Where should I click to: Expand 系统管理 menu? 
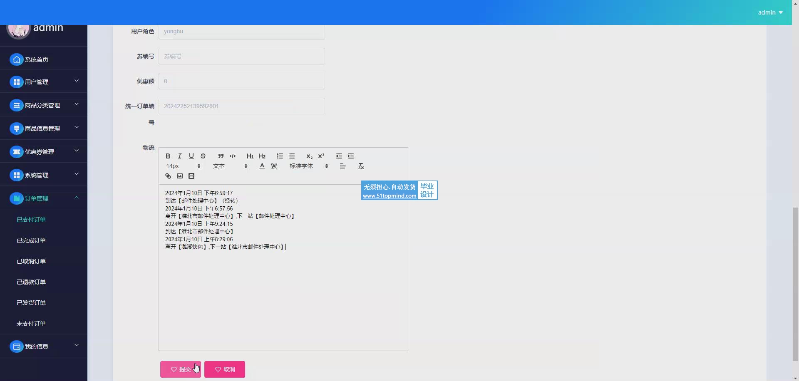point(44,175)
